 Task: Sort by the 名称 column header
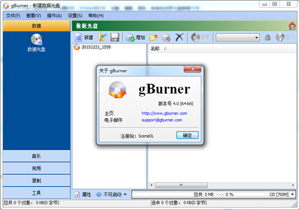[204, 49]
